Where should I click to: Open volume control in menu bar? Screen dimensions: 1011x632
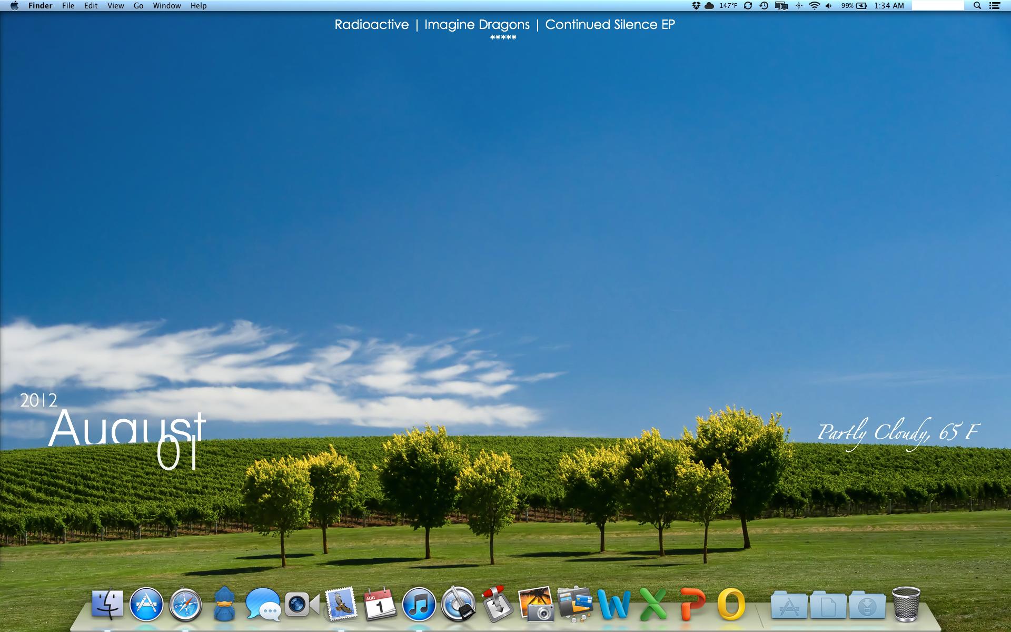(829, 6)
